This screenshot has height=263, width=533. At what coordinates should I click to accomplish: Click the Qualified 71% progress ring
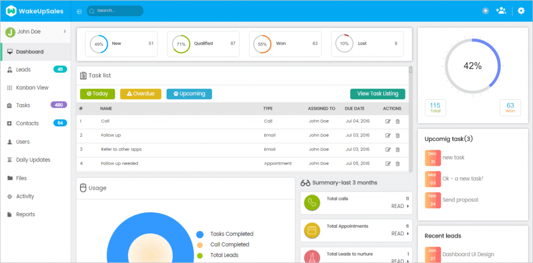(x=181, y=44)
